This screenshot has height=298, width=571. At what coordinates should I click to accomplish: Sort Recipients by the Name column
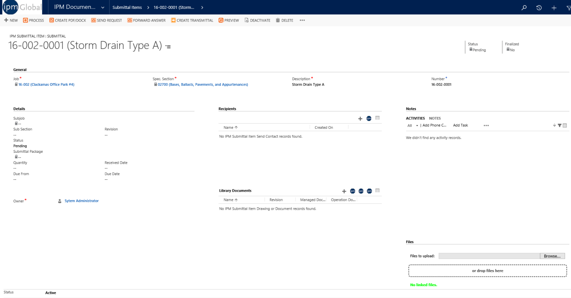tap(231, 127)
